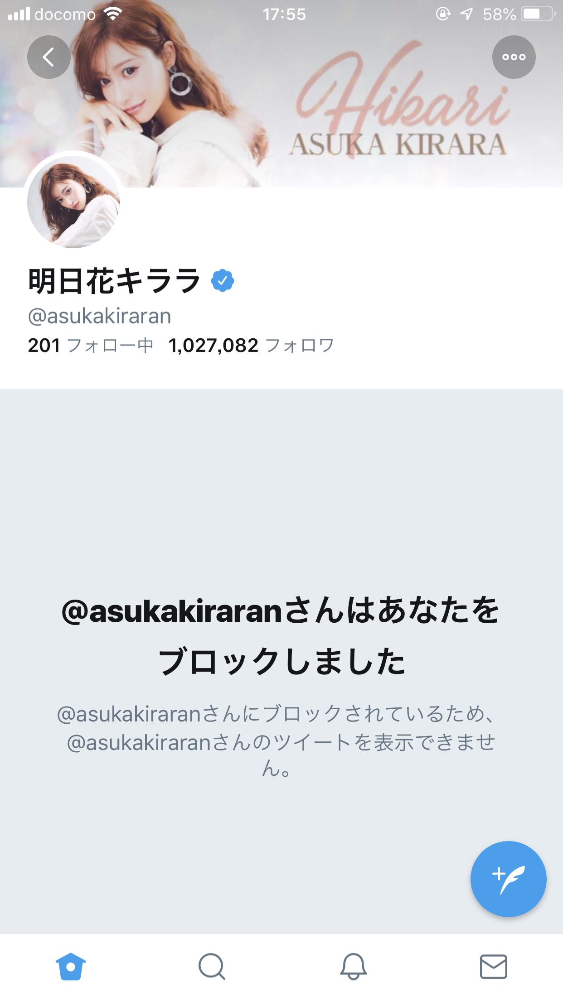Tap the location arrow status icon

pyautogui.click(x=466, y=14)
